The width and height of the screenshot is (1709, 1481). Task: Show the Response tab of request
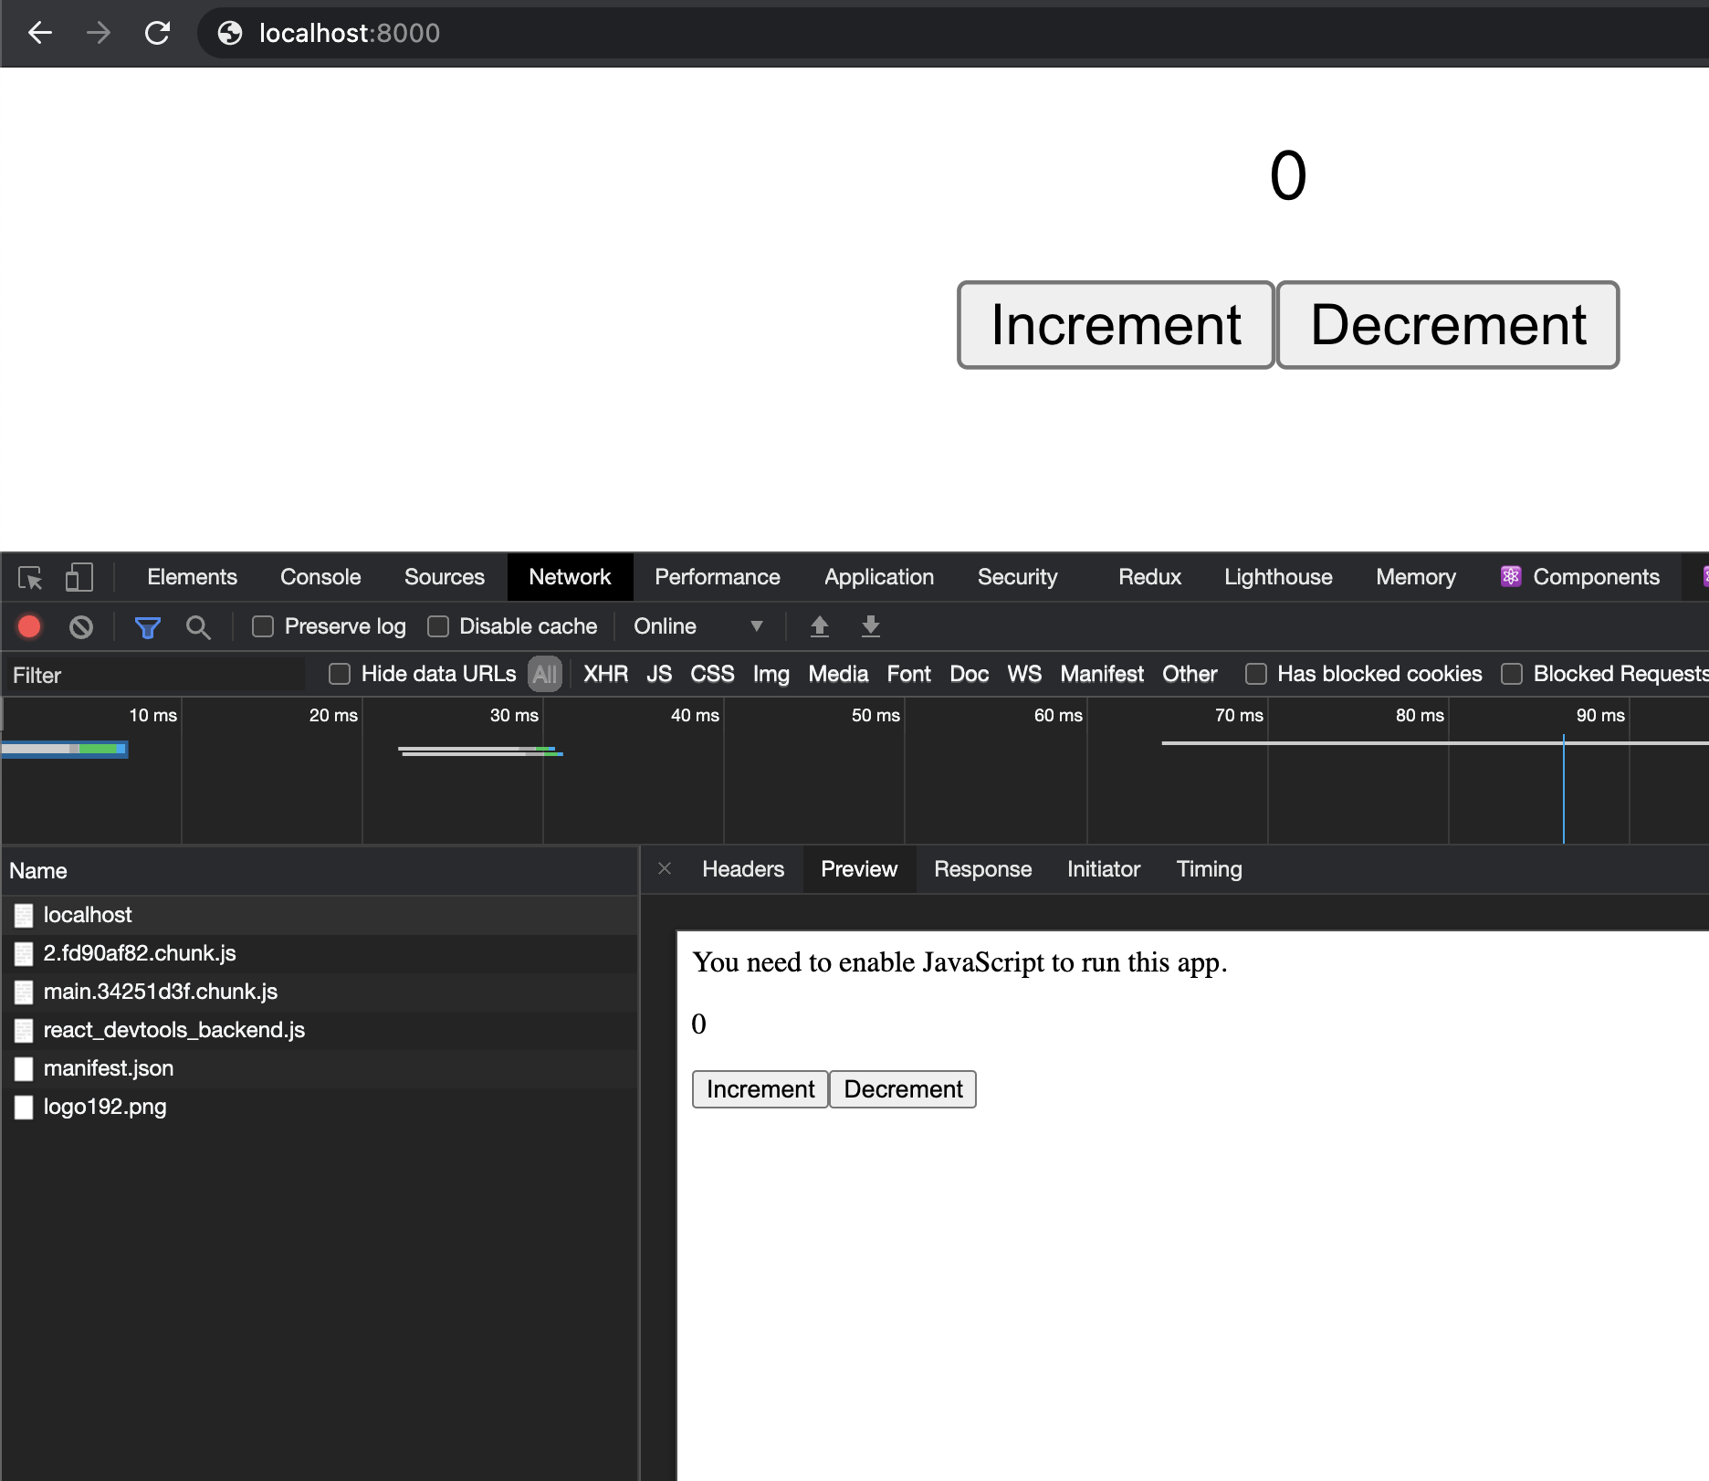(982, 869)
